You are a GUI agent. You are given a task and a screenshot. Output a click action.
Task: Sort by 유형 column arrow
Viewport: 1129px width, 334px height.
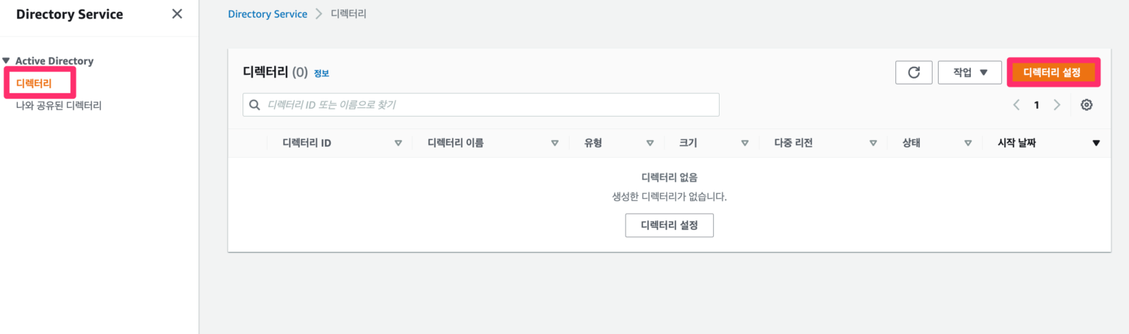pyautogui.click(x=650, y=143)
